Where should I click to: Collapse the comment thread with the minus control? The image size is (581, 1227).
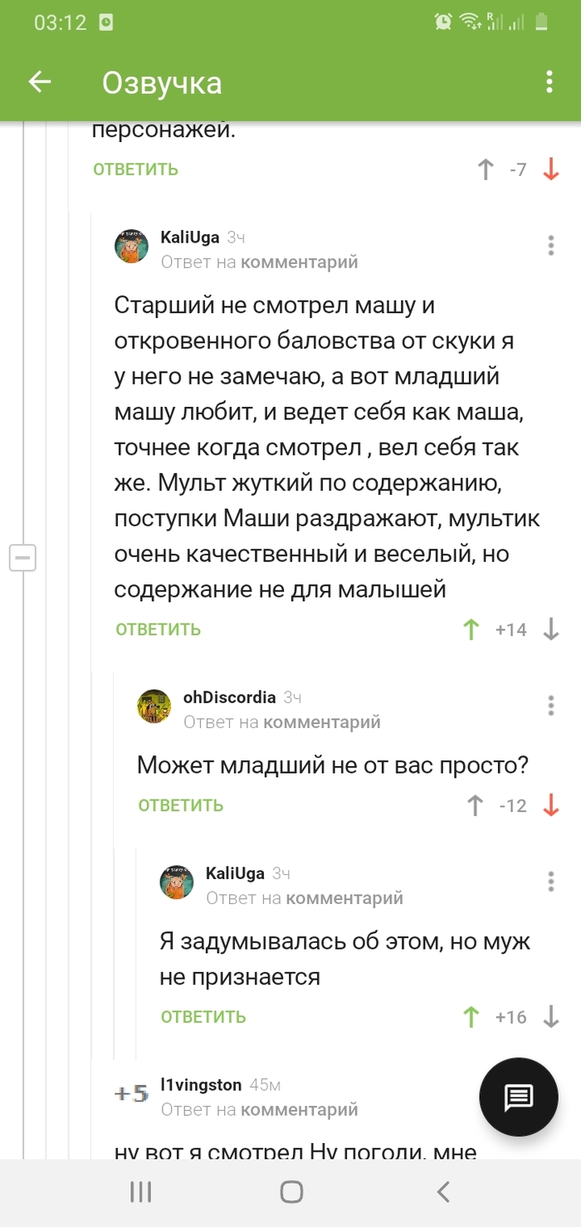click(x=23, y=558)
